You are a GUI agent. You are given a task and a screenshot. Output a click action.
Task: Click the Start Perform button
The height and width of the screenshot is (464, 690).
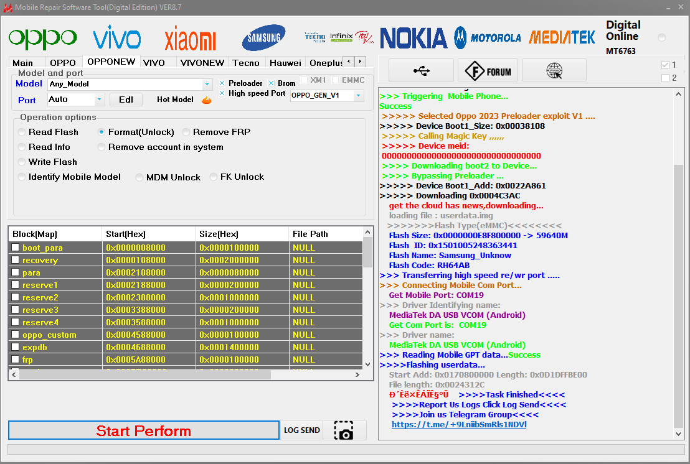144,430
